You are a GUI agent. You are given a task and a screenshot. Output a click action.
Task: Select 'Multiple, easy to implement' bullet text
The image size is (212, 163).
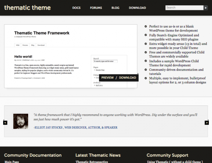pos(178,80)
